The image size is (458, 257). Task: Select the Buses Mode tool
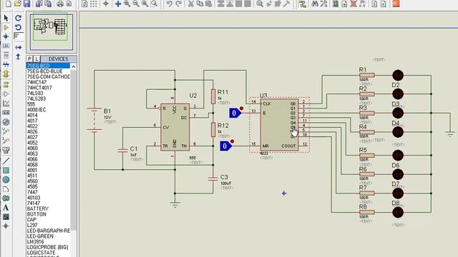(6, 64)
